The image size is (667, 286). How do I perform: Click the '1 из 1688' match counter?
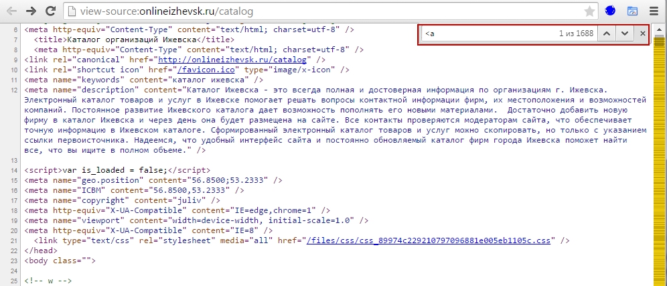click(576, 33)
